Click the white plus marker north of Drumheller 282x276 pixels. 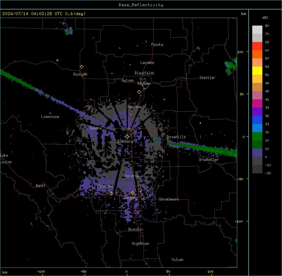click(x=200, y=123)
